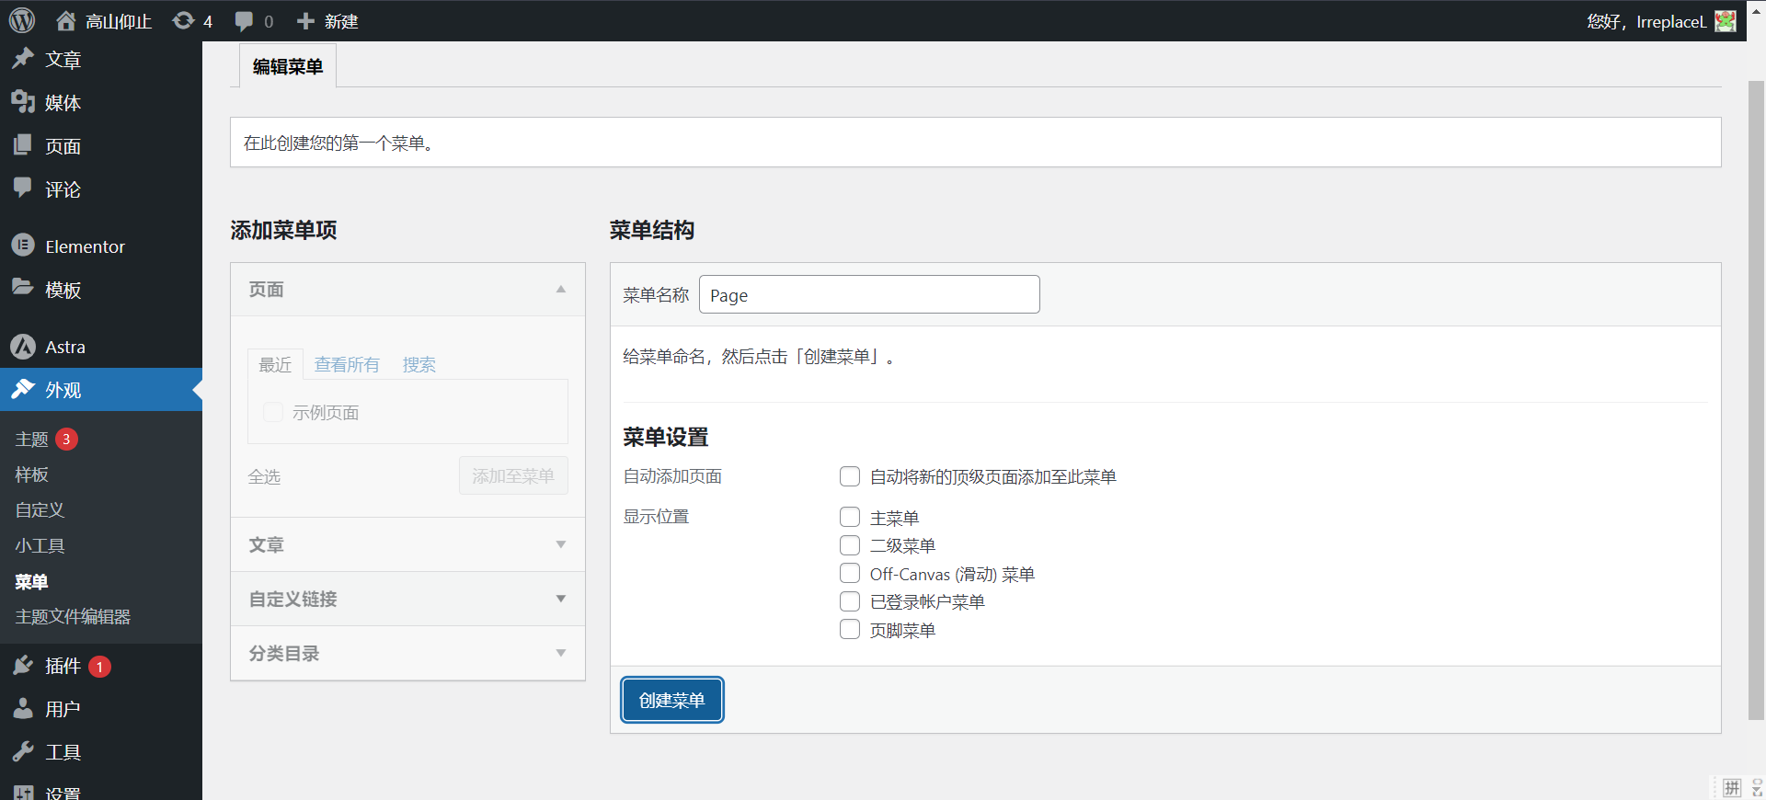This screenshot has height=800, width=1766.
Task: Click the Astra logo icon
Action: [x=23, y=347]
